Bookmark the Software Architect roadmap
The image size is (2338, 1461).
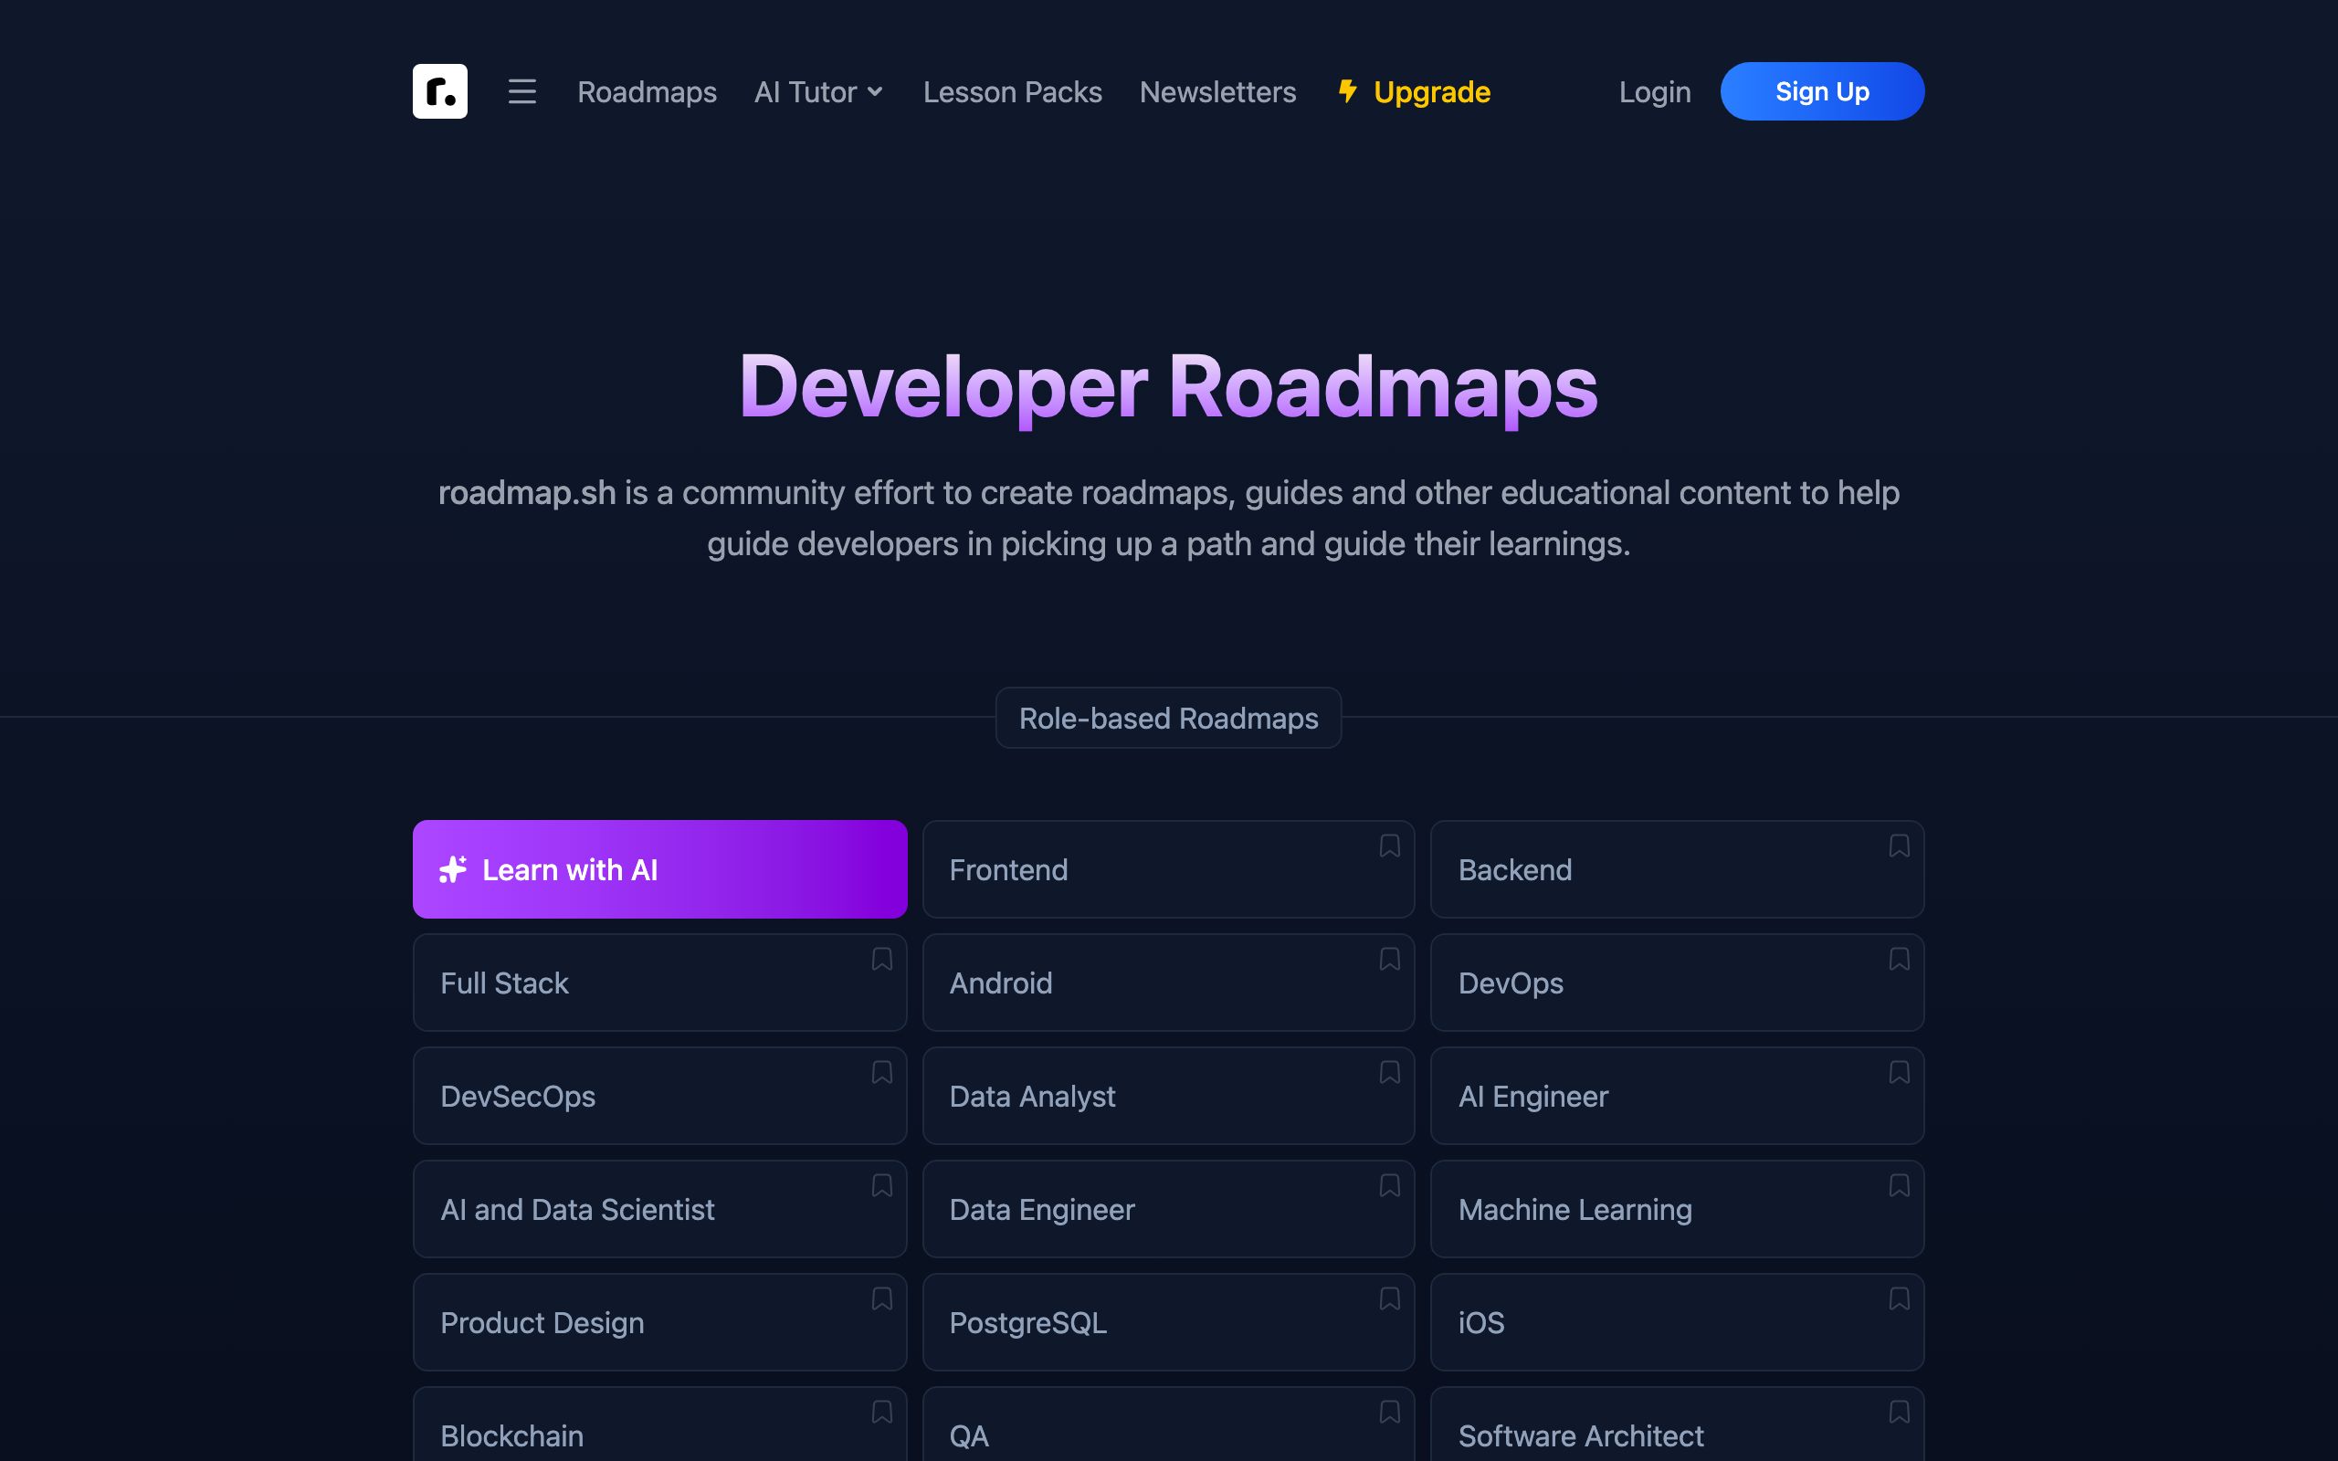(x=1899, y=1411)
